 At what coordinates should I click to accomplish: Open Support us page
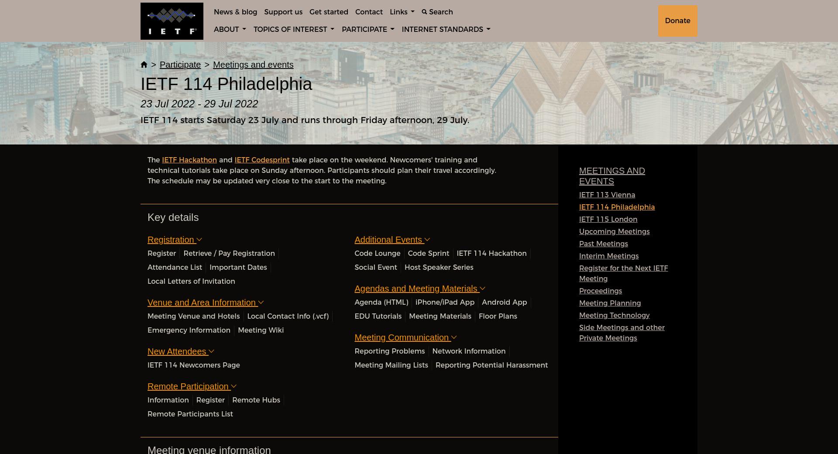[283, 12]
